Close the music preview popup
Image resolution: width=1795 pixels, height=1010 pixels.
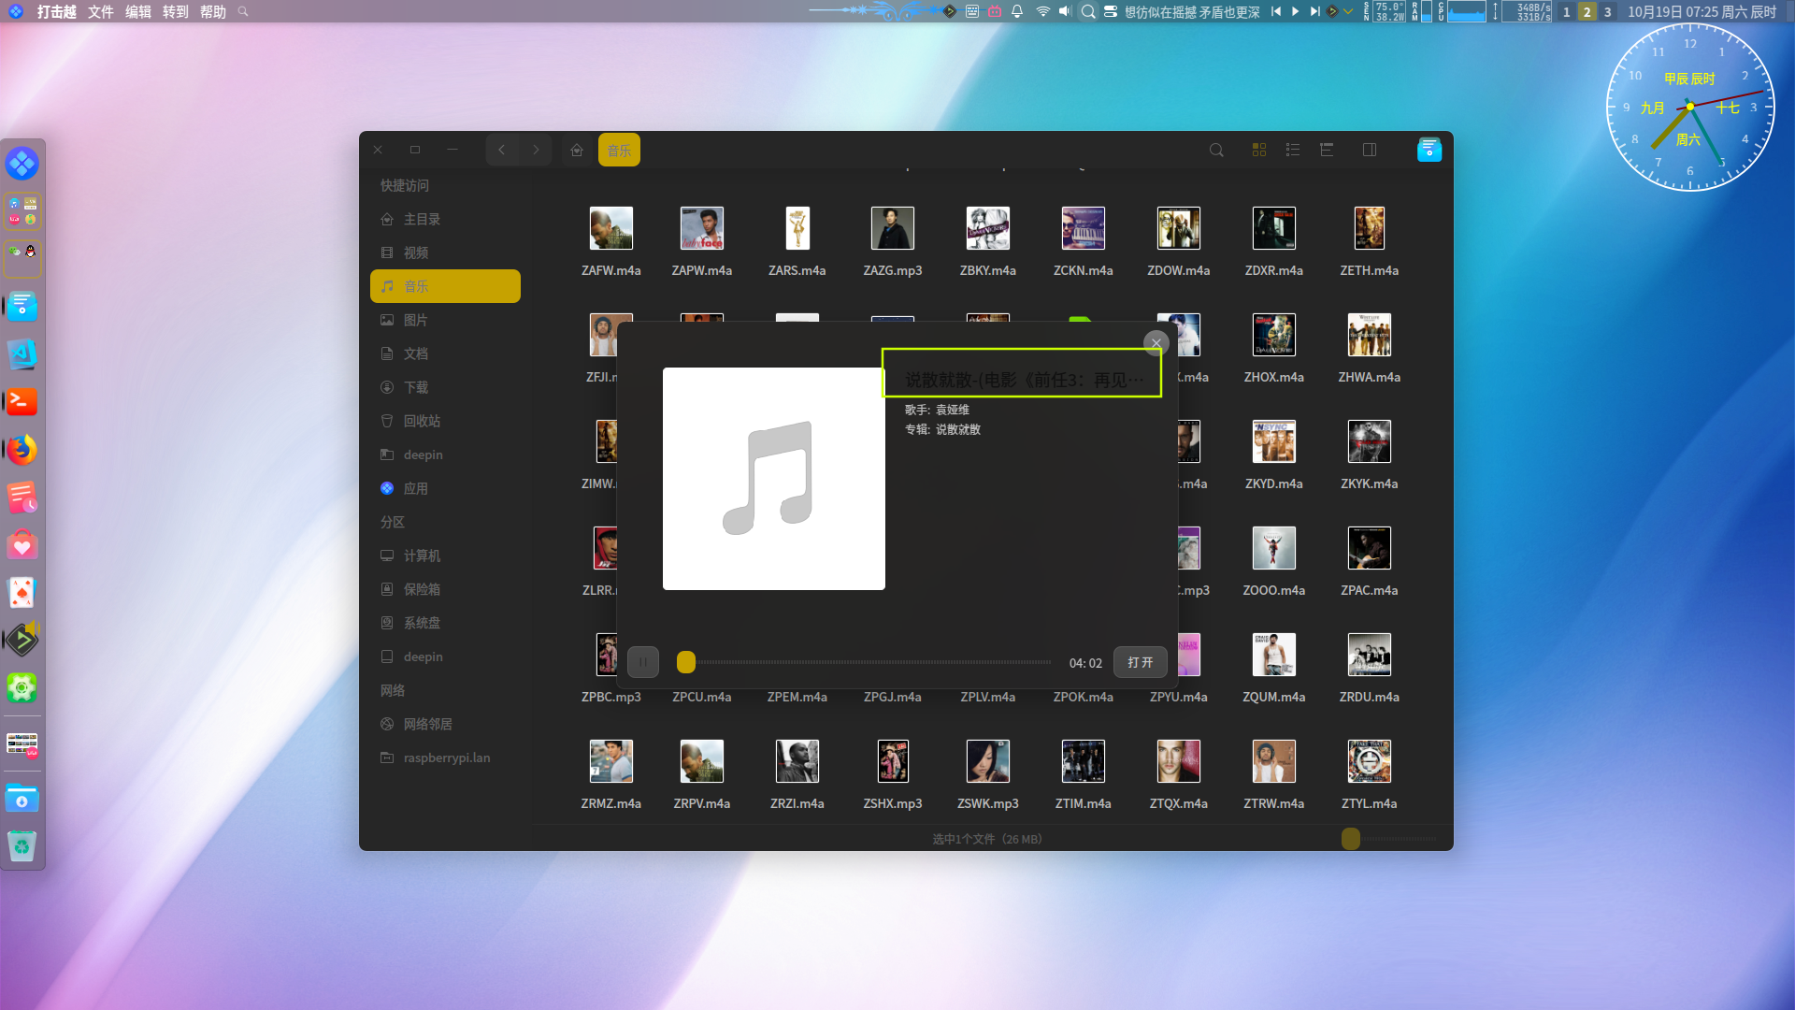tap(1156, 343)
